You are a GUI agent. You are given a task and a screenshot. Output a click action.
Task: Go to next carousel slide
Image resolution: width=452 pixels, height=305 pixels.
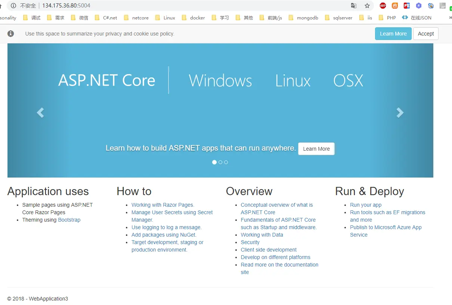[x=400, y=113]
